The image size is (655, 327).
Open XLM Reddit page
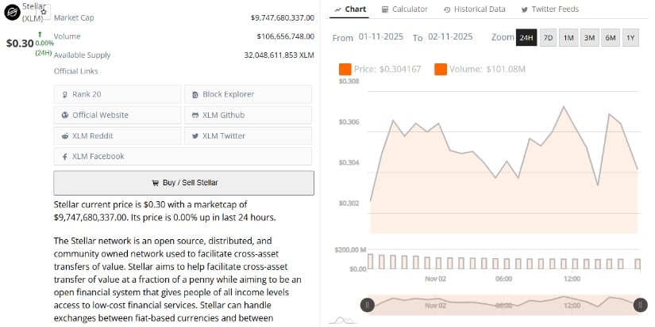118,135
